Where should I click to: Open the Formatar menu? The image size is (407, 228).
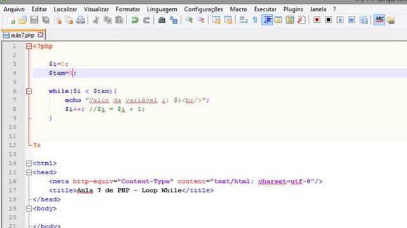pos(128,9)
